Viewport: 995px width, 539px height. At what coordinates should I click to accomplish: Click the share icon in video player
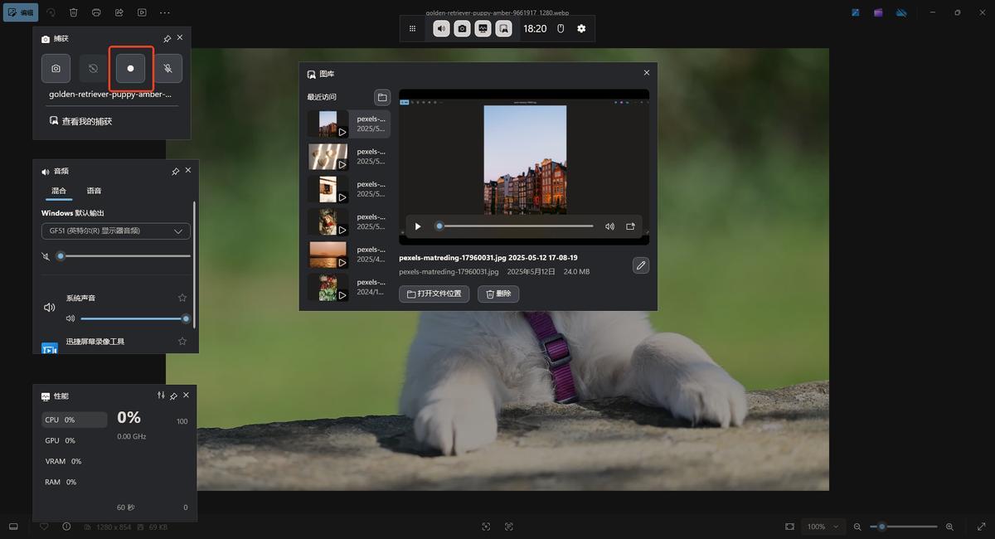click(630, 226)
